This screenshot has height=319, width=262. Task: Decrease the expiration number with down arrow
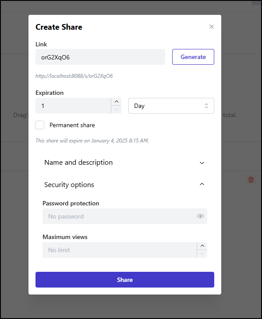pos(116,110)
